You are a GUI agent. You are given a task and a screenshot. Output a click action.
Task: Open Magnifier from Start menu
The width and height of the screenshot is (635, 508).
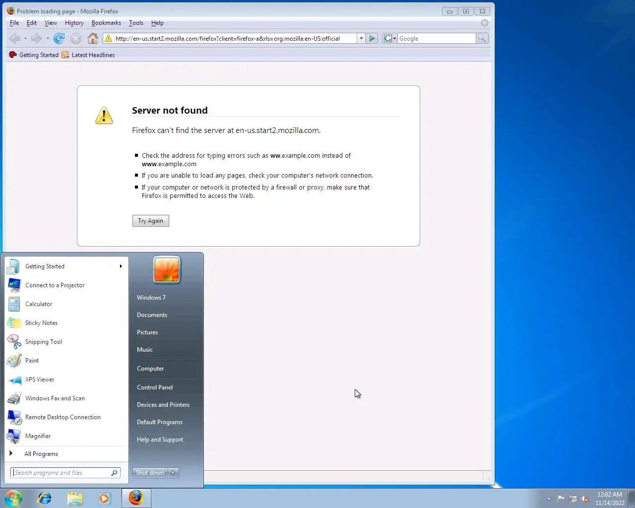66,436
